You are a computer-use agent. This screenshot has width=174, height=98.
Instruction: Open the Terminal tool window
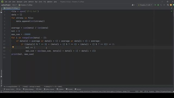pos(69,89)
